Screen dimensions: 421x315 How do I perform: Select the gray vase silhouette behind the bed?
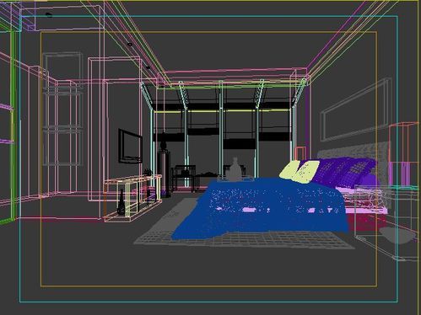coord(235,169)
